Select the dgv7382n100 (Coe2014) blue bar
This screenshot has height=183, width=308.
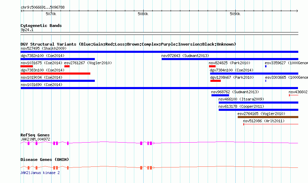point(57,59)
